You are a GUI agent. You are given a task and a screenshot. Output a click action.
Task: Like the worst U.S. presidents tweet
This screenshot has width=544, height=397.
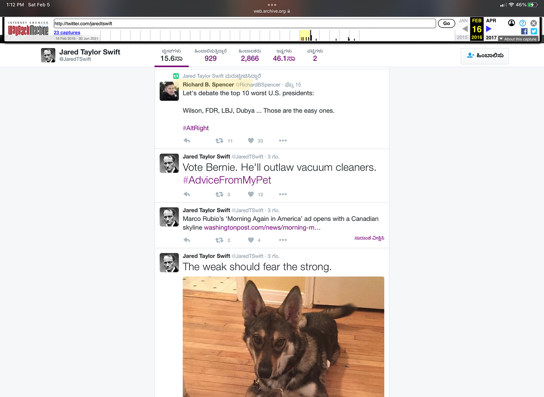[251, 141]
